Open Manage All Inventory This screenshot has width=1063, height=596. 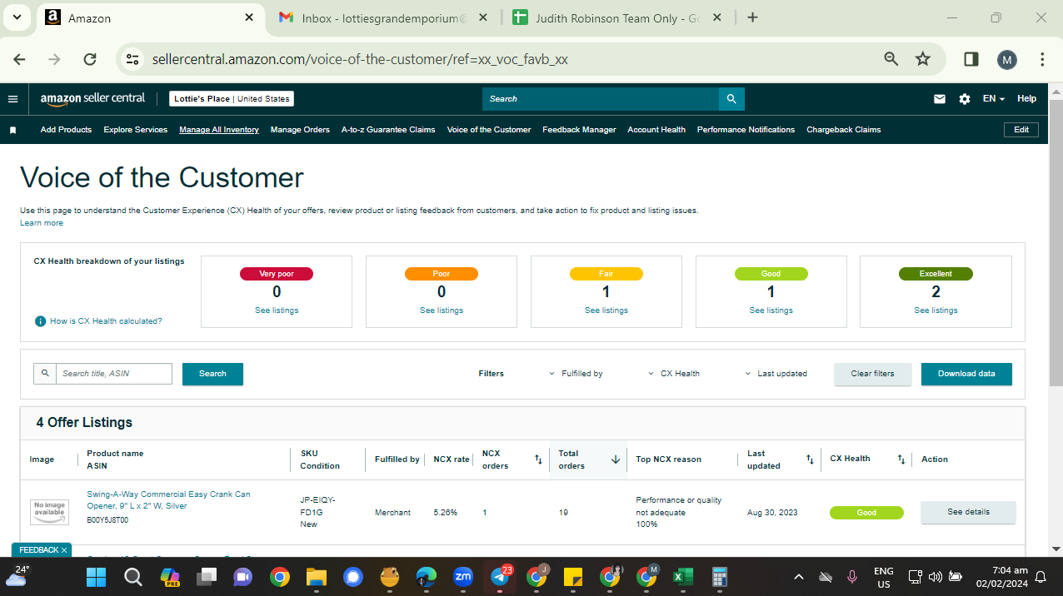(219, 130)
